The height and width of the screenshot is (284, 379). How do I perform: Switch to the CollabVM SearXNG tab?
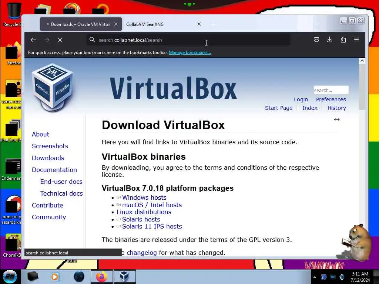tap(161, 24)
